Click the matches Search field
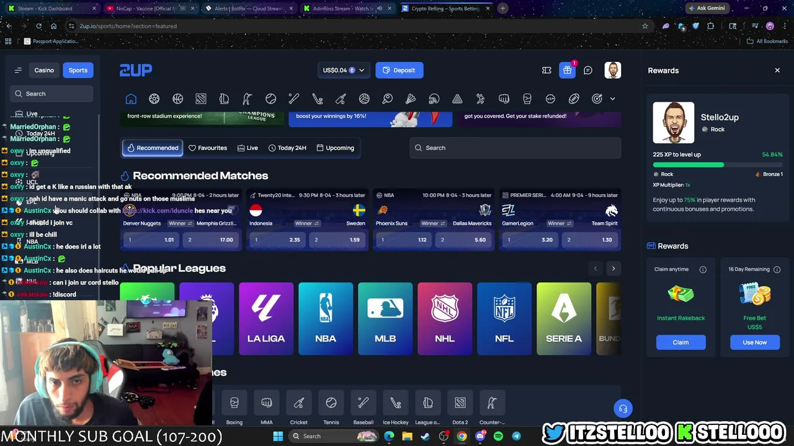Image resolution: width=794 pixels, height=446 pixels. coord(515,148)
